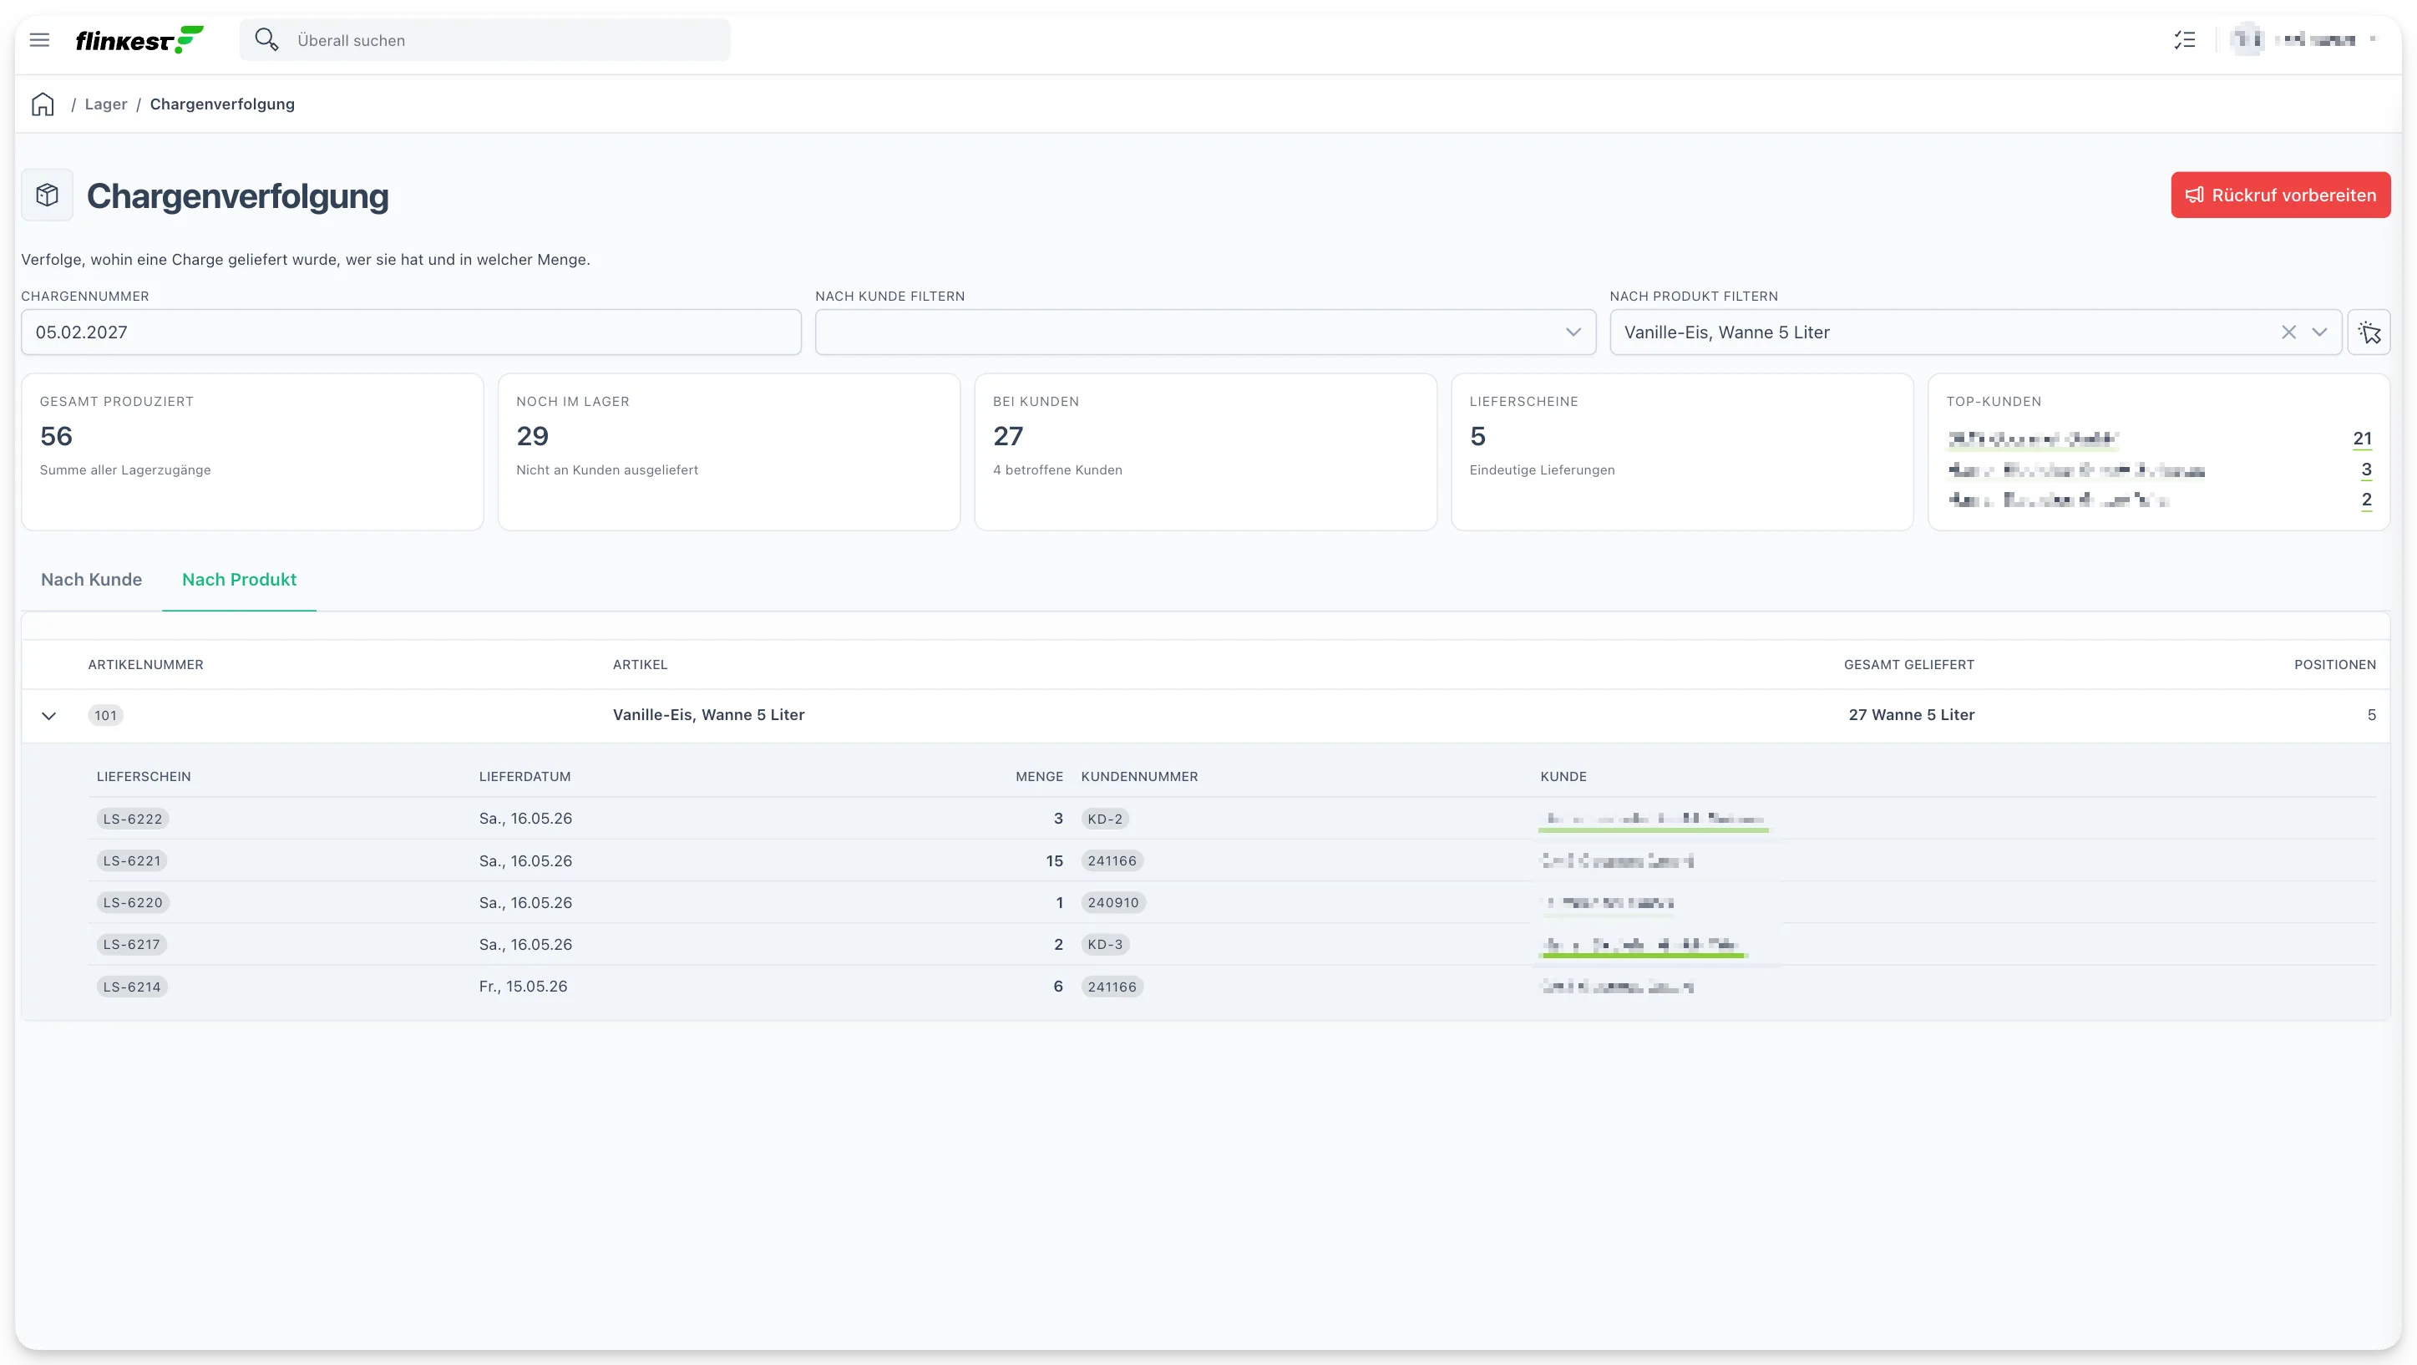The image size is (2417, 1365).
Task: Click the MENGE column header
Action: [x=1039, y=776]
